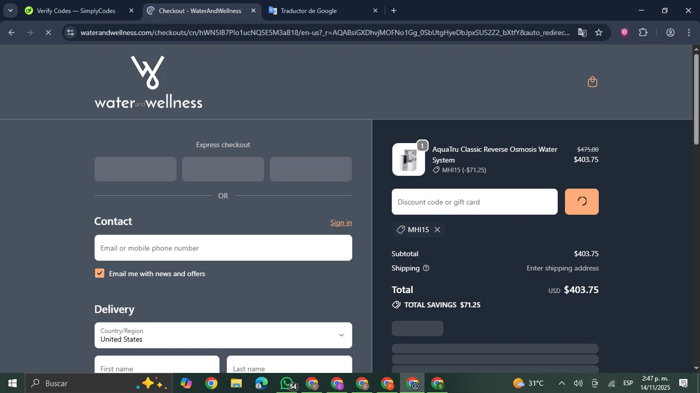Click the Total USD $403.75 amount
This screenshot has height=393, width=700.
pos(573,290)
